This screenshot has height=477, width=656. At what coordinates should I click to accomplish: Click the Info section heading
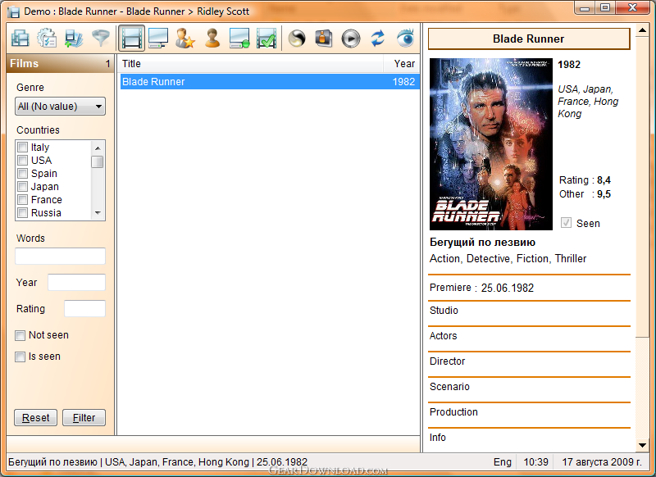[x=438, y=438]
